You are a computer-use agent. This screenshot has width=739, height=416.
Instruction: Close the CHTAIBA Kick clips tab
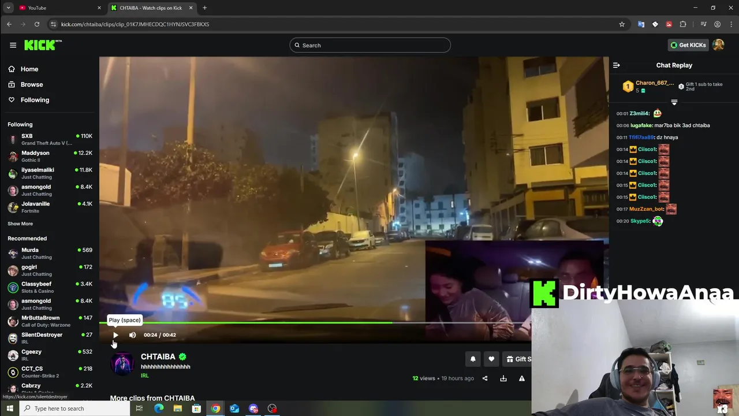(x=191, y=8)
